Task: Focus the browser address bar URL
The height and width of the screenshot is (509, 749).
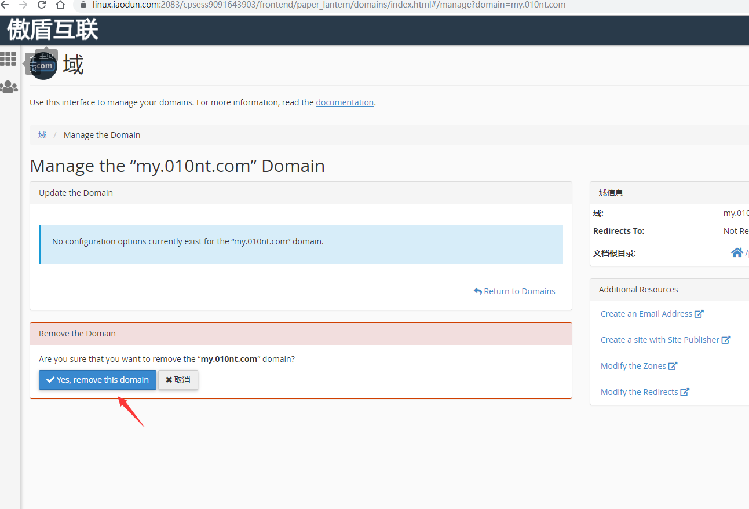Action: pyautogui.click(x=329, y=5)
